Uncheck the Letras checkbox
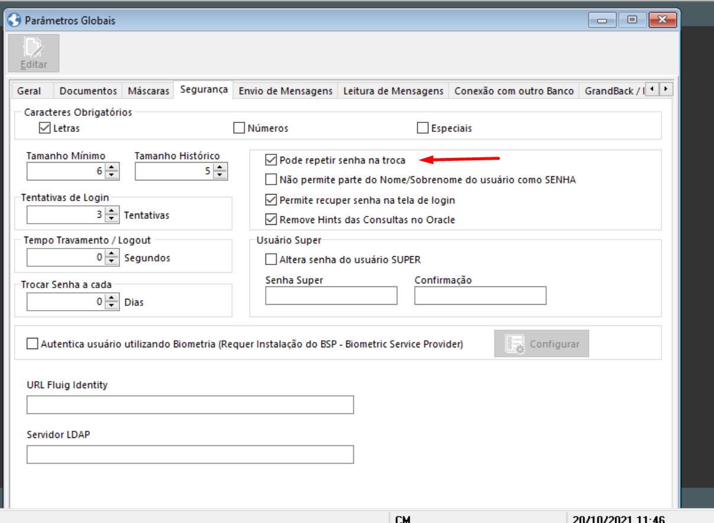 (44, 128)
